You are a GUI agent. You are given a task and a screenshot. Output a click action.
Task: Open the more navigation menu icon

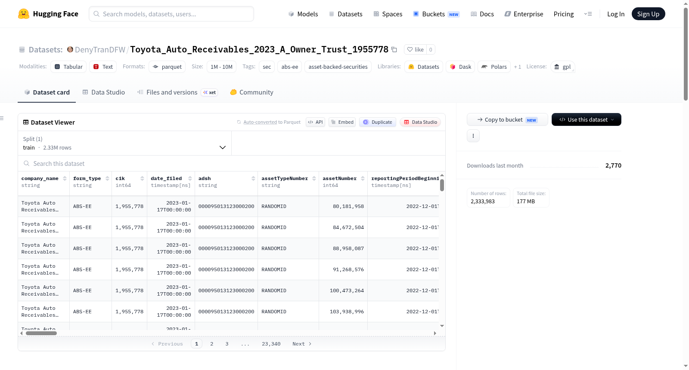pyautogui.click(x=588, y=14)
